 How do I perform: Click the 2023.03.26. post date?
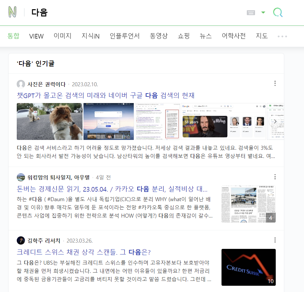tap(80, 241)
